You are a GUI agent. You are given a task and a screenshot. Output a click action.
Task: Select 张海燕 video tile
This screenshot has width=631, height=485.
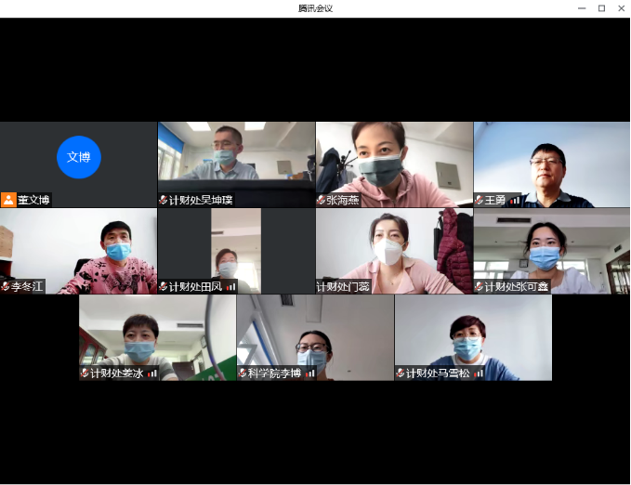pos(394,164)
